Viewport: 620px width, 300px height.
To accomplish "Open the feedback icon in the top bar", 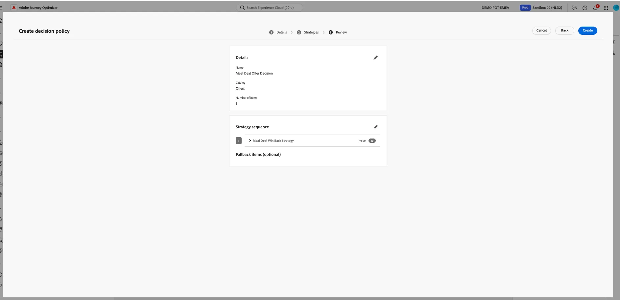I will (574, 8).
